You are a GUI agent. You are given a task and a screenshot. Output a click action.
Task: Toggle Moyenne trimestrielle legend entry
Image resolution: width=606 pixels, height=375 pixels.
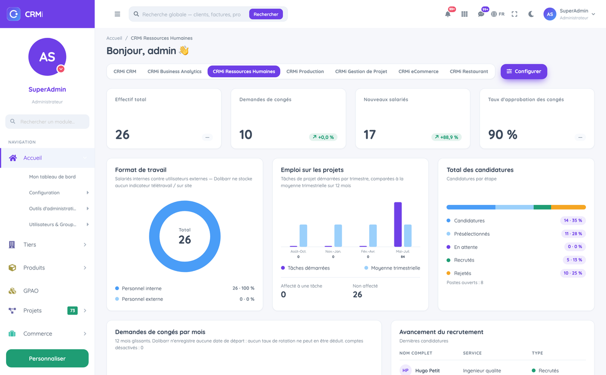[x=392, y=268]
